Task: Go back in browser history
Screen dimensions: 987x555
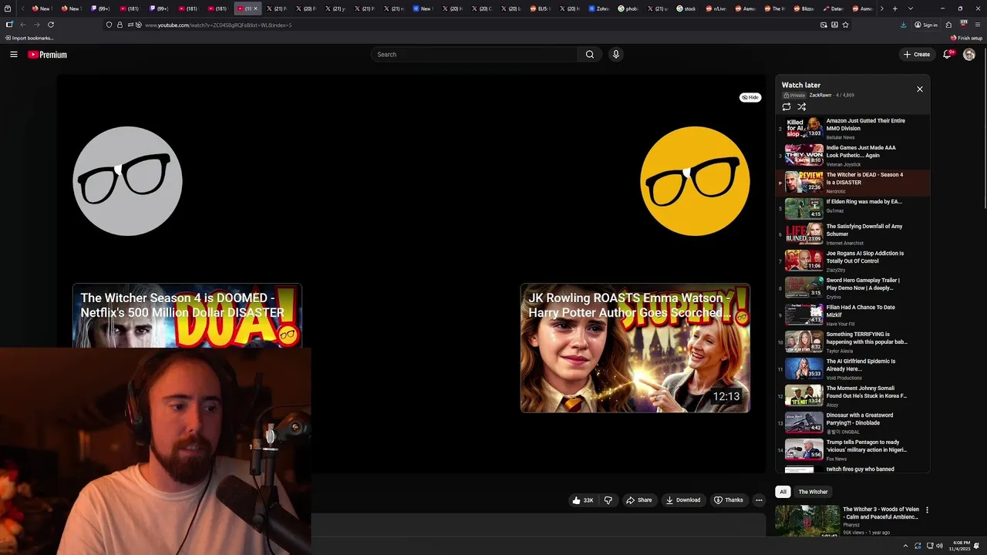Action: [22, 25]
